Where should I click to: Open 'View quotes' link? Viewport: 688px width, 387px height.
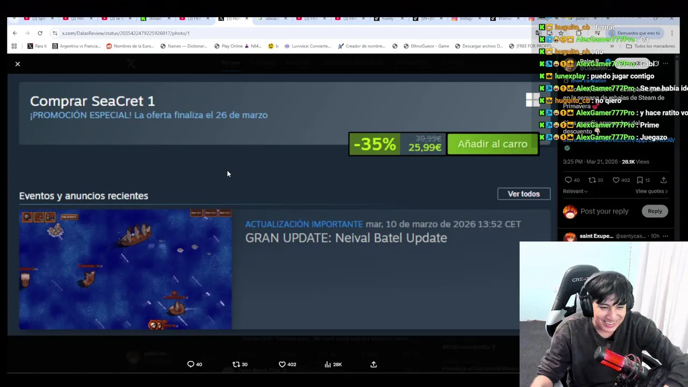point(651,191)
